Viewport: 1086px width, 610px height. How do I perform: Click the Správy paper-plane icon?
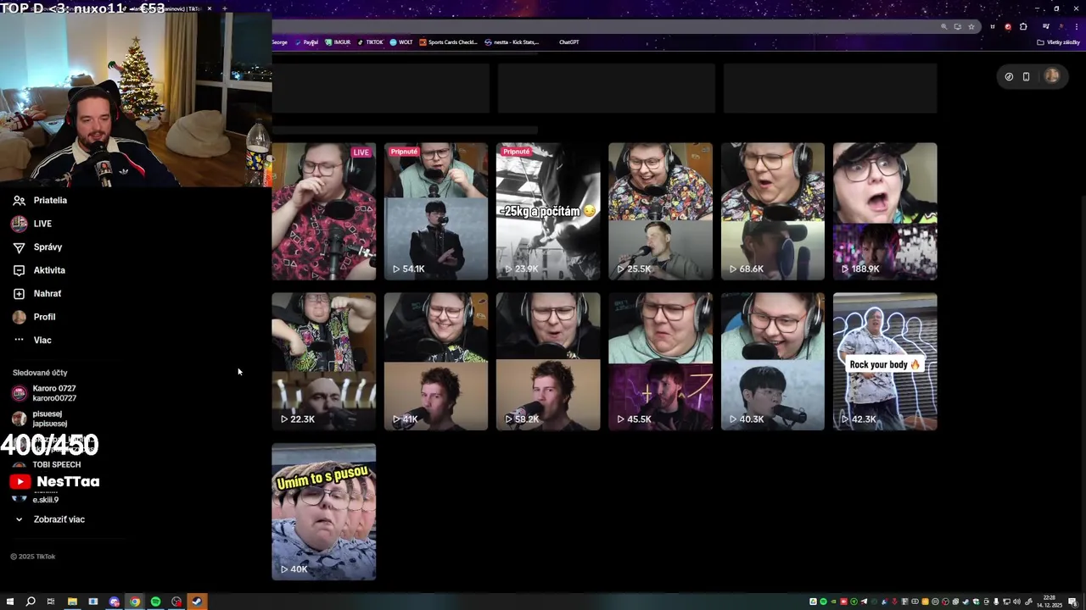coord(19,247)
